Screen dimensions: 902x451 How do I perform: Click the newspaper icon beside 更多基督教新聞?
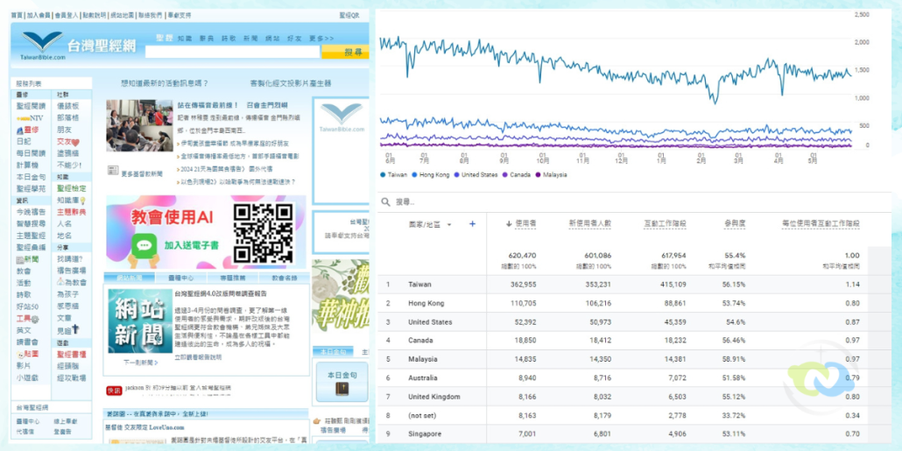point(112,171)
